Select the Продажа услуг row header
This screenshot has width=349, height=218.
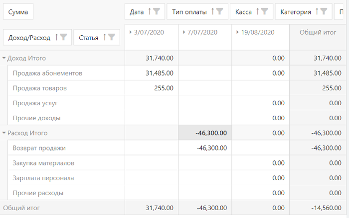pos(66,103)
